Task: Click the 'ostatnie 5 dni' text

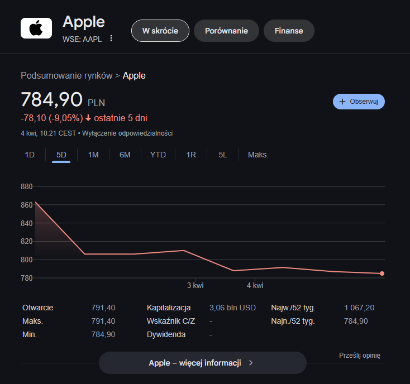Action: tap(121, 118)
